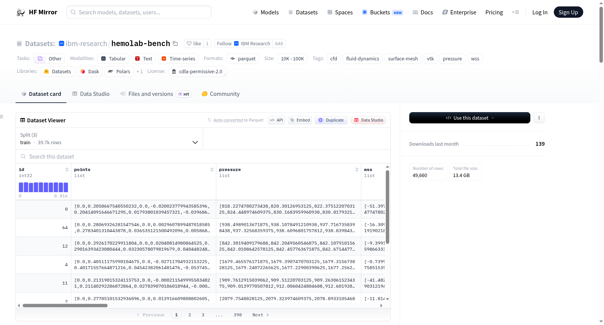Select the surface-mesh tag
The height and width of the screenshot is (325, 604).
(403, 59)
